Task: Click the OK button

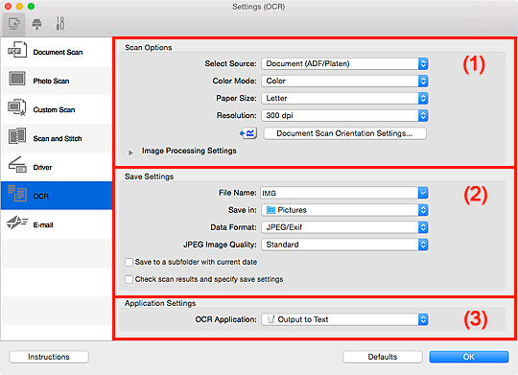Action: click(x=468, y=357)
